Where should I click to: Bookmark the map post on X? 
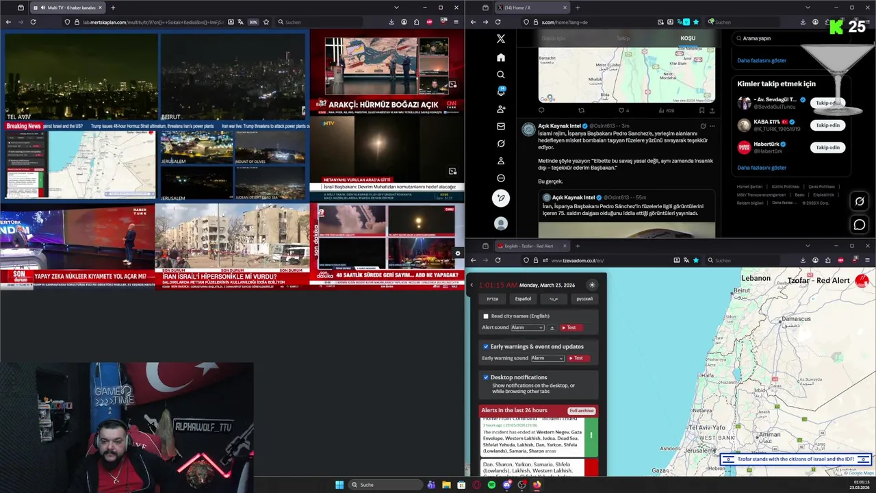coord(701,110)
